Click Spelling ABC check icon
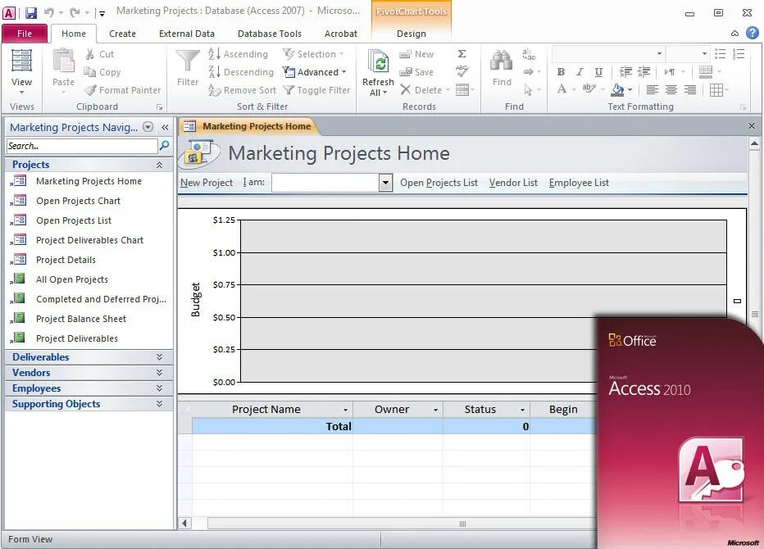Image resolution: width=764 pixels, height=549 pixels. coord(462,71)
